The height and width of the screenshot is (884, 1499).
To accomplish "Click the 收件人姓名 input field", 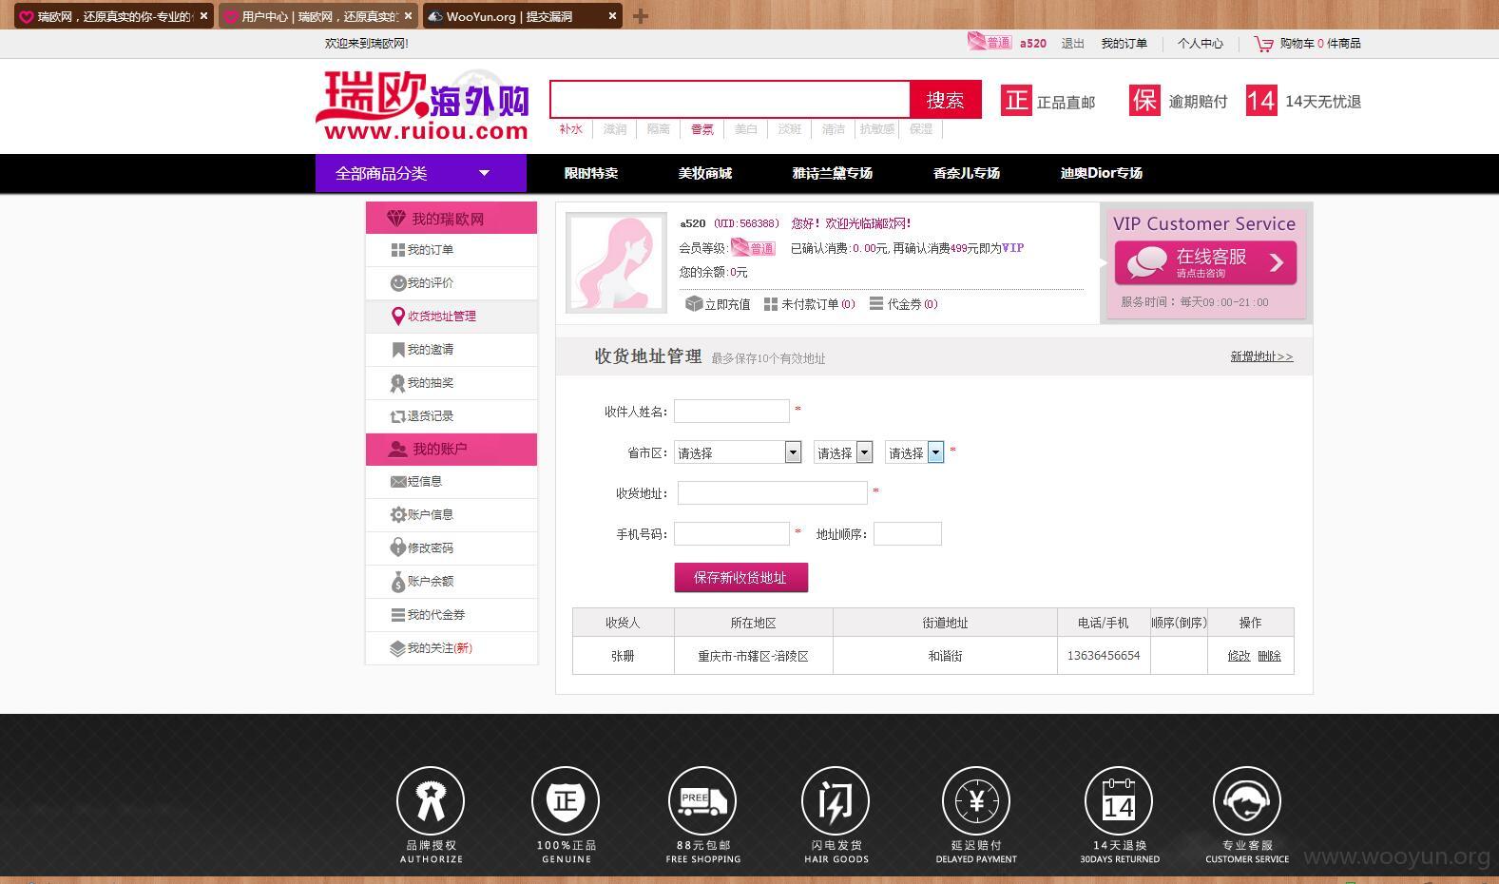I will tap(732, 411).
